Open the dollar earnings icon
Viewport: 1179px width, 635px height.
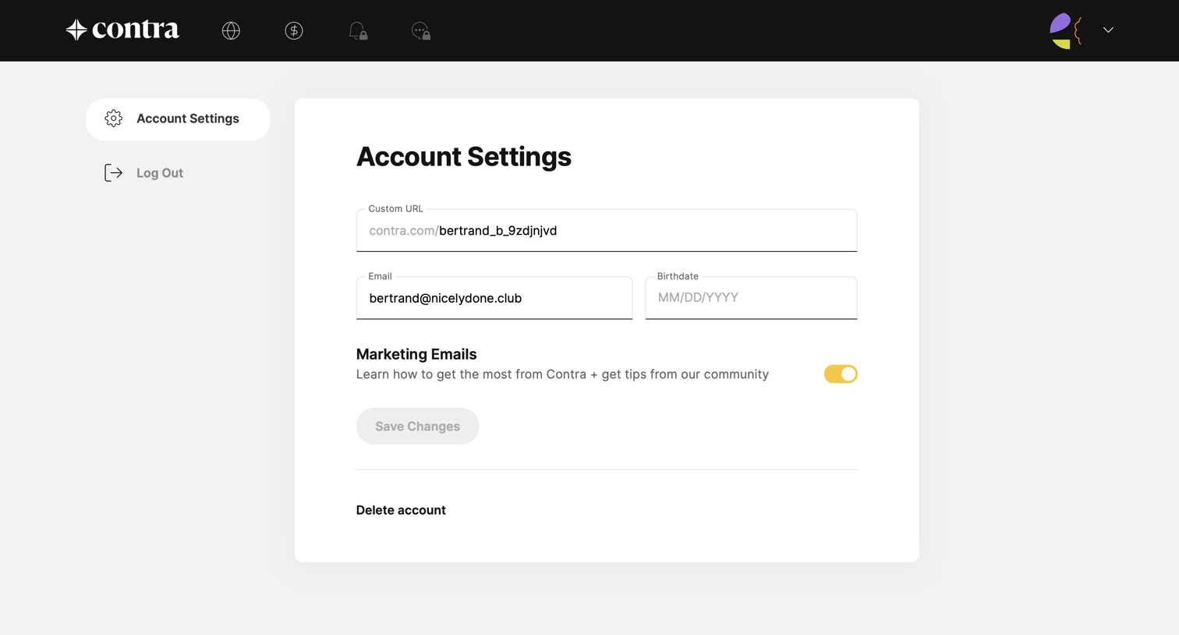[294, 30]
